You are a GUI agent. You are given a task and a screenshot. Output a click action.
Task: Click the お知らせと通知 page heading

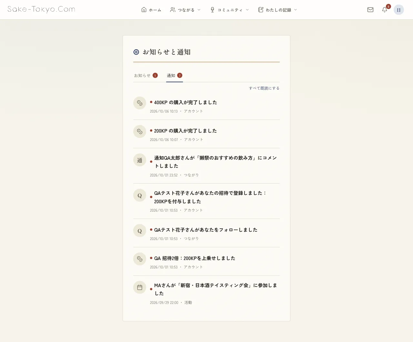point(166,52)
